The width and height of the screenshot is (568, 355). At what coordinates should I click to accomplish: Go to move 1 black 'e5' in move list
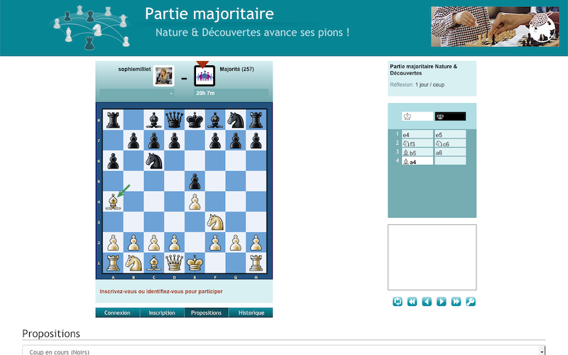click(450, 134)
